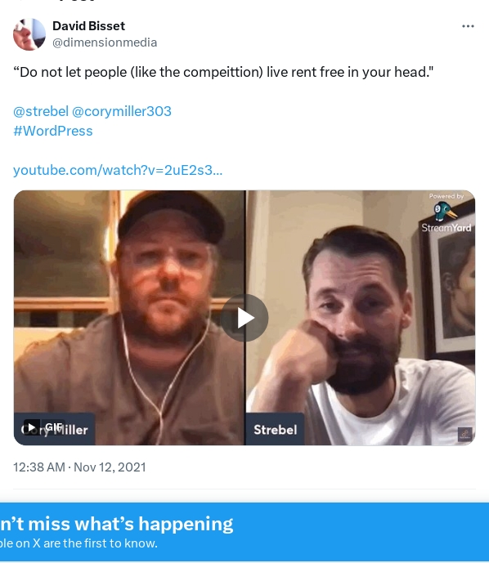Click the blue "what's happening" banner
This screenshot has height=563, width=489.
(x=244, y=532)
